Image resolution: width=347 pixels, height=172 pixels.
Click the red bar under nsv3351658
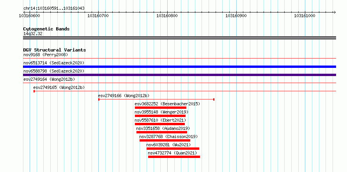click(161, 132)
